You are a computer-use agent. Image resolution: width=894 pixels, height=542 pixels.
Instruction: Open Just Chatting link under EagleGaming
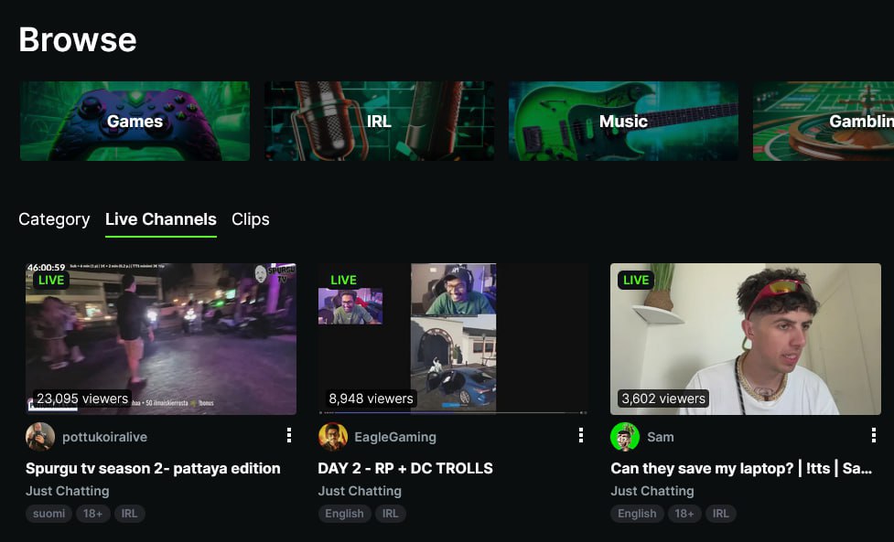point(360,491)
